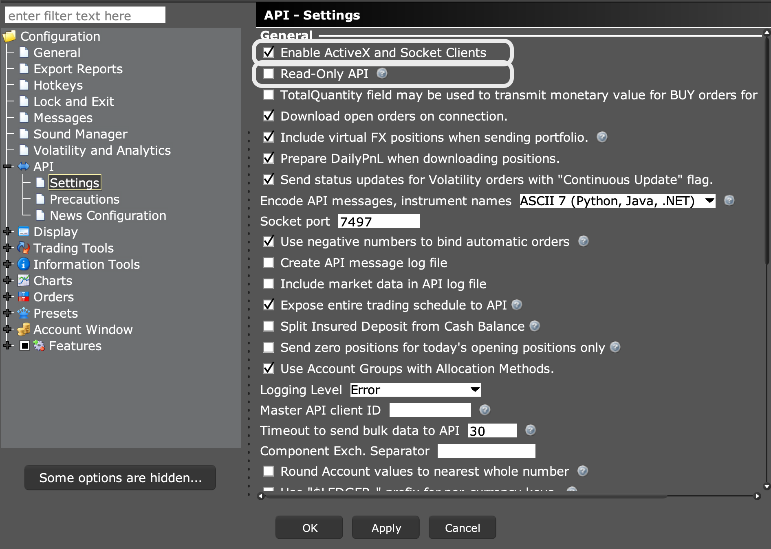The height and width of the screenshot is (549, 771).
Task: Enable the Read-Only API checkbox
Action: point(269,74)
